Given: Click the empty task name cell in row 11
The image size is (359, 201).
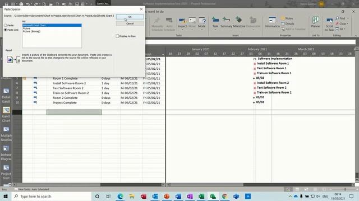Looking at the screenshot, I should pos(74,112).
